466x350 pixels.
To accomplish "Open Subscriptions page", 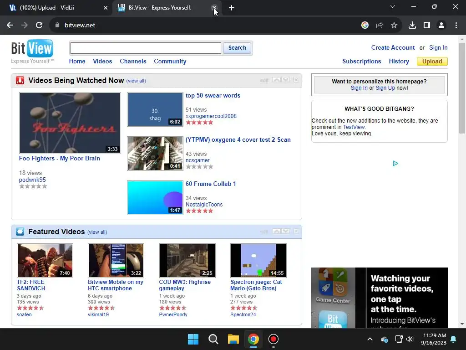I will coord(362,62).
